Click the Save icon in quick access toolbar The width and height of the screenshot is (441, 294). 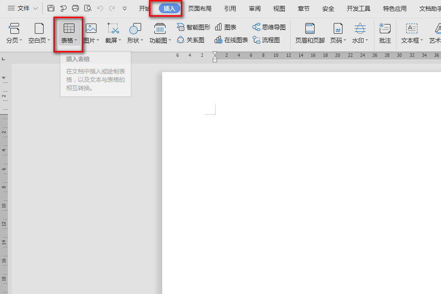[x=51, y=8]
